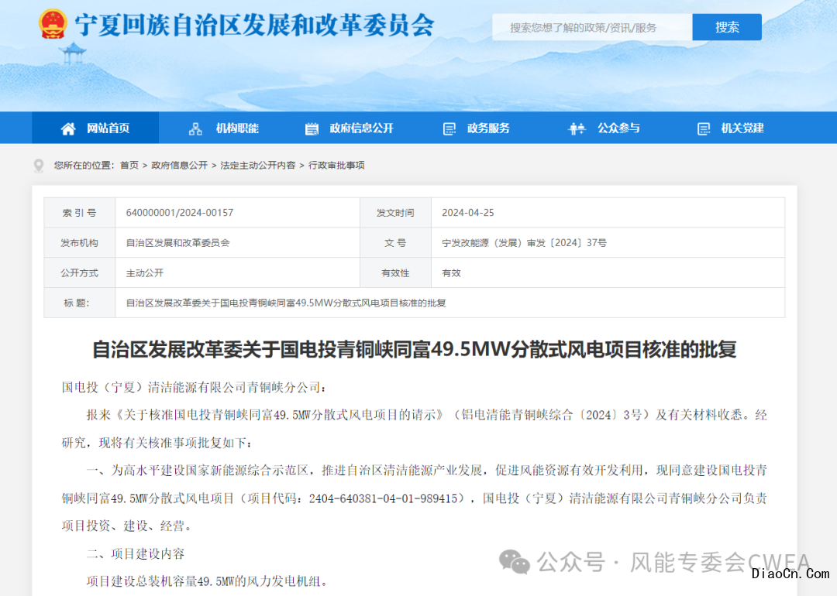Follow the 法定主动公开内容 breadcrumb link
The height and width of the screenshot is (596, 837).
[x=258, y=166]
